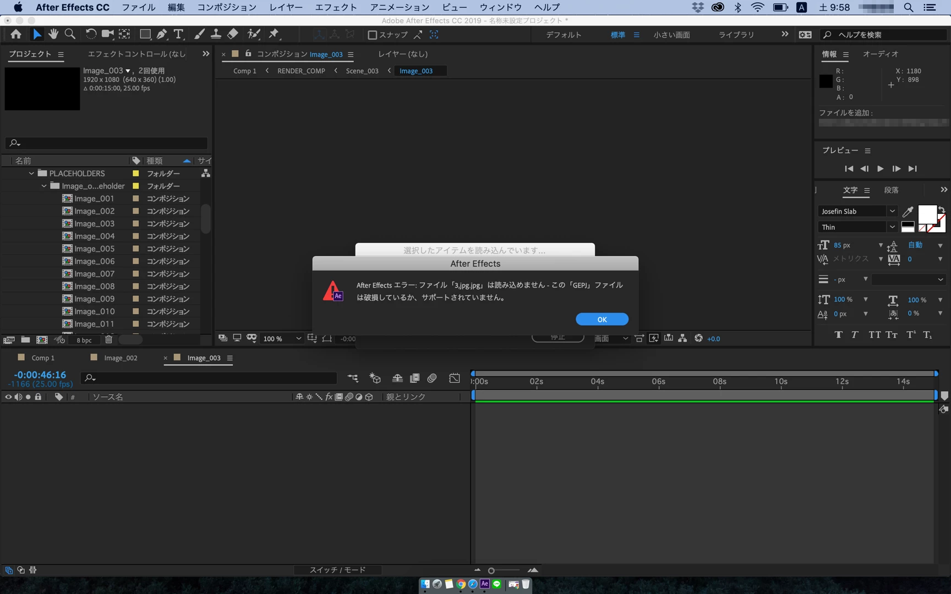Toggle motion blur enable in timeline
The width and height of the screenshot is (951, 594).
click(432, 378)
